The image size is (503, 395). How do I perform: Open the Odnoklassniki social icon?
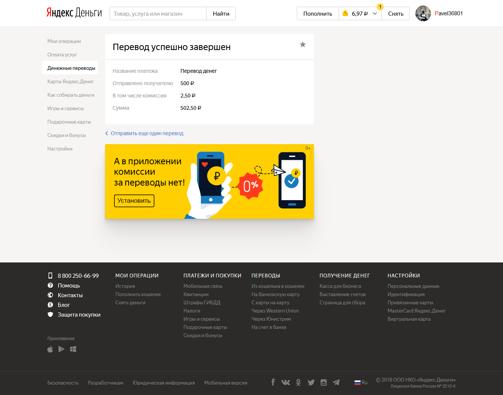pyautogui.click(x=298, y=382)
